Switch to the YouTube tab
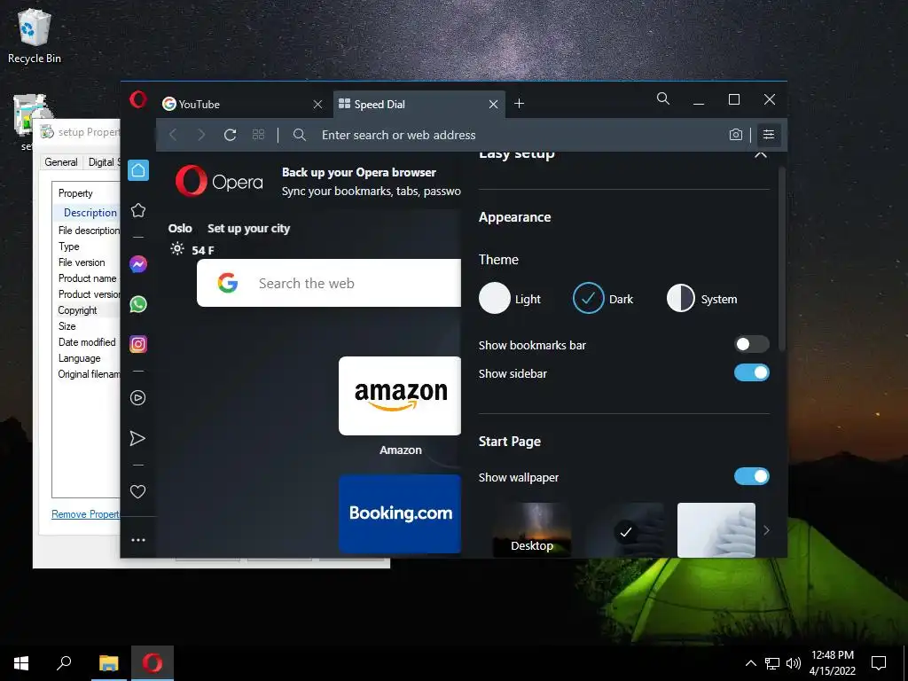This screenshot has height=681, width=908. pos(243,105)
